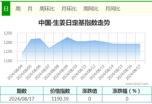The height and width of the screenshot is (104, 152).
Task: Click the 期数 column header
Action: pyautogui.click(x=22, y=91)
